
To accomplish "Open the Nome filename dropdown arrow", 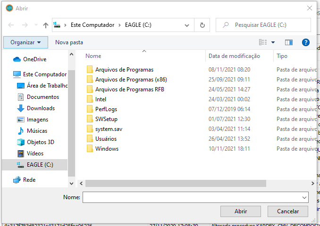I will tap(304, 197).
